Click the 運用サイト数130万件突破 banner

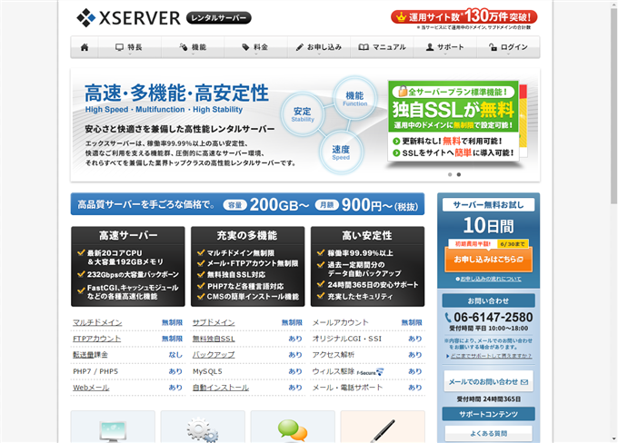click(463, 17)
